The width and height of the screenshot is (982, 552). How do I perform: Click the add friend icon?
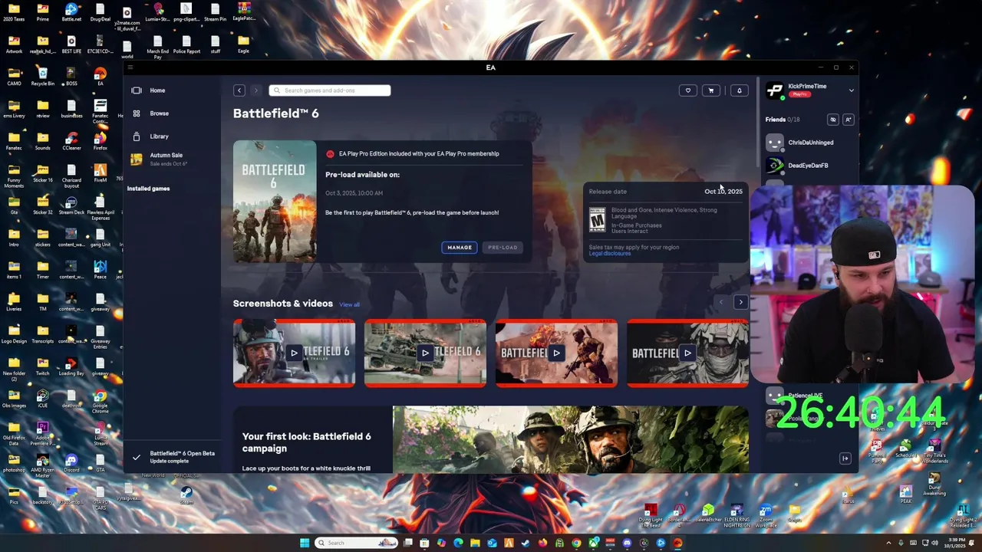(x=849, y=120)
